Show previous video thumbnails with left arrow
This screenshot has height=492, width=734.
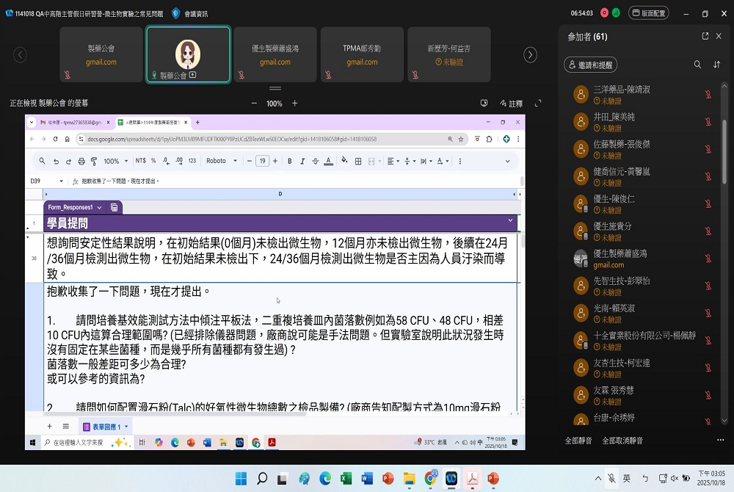[21, 55]
